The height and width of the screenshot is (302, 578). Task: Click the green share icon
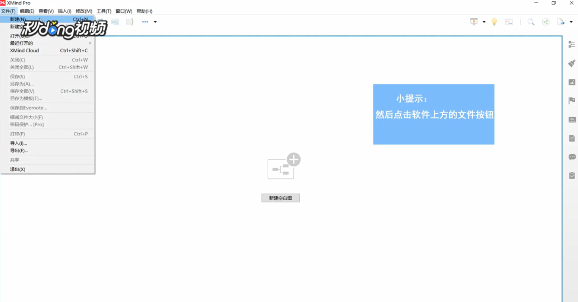pos(546,22)
